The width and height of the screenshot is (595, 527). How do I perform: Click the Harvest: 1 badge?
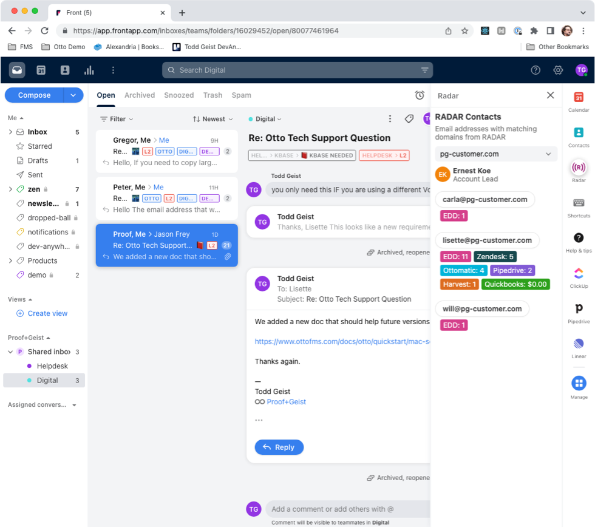pos(459,284)
